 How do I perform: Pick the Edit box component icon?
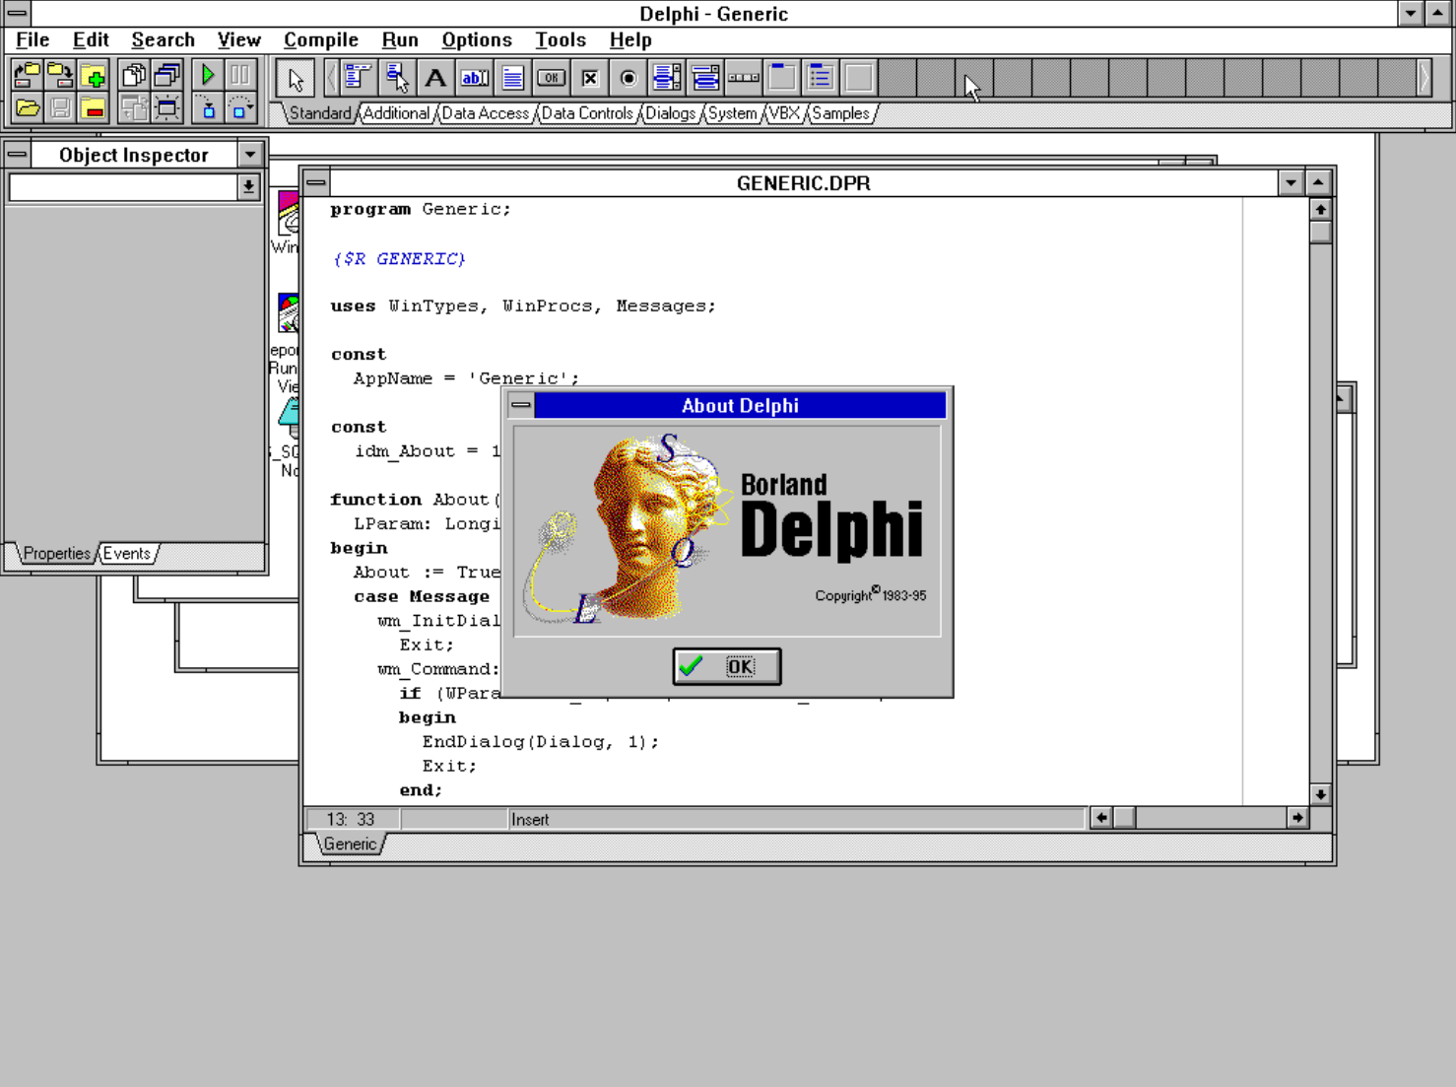[474, 78]
